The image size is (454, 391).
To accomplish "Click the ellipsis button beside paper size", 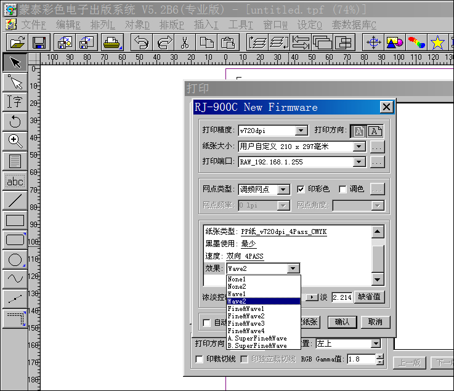I will coord(377,147).
